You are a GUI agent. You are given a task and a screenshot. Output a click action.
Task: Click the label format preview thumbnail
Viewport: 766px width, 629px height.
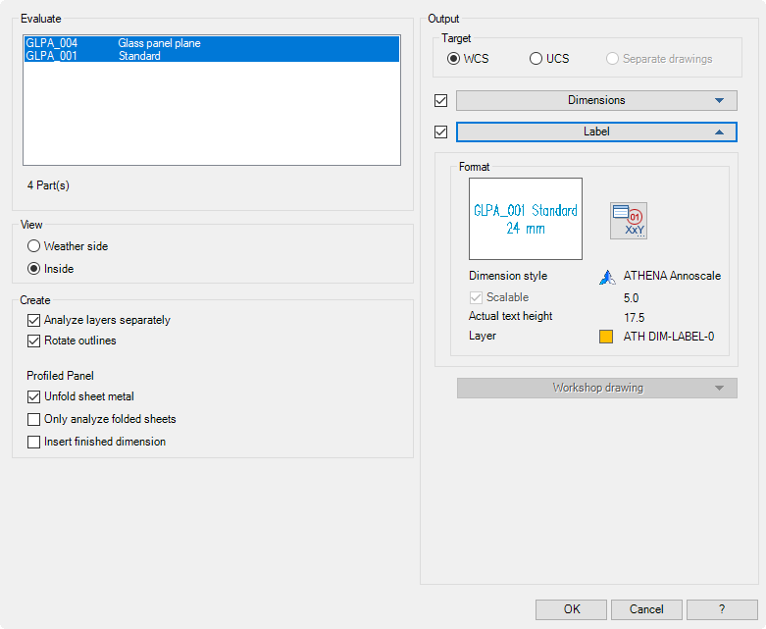[525, 219]
